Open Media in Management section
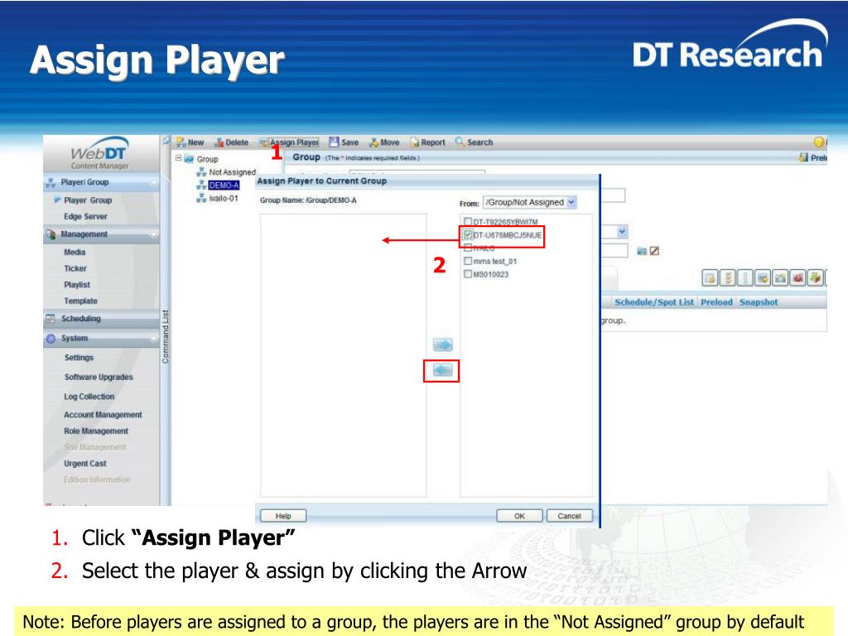This screenshot has height=636, width=848. click(75, 252)
